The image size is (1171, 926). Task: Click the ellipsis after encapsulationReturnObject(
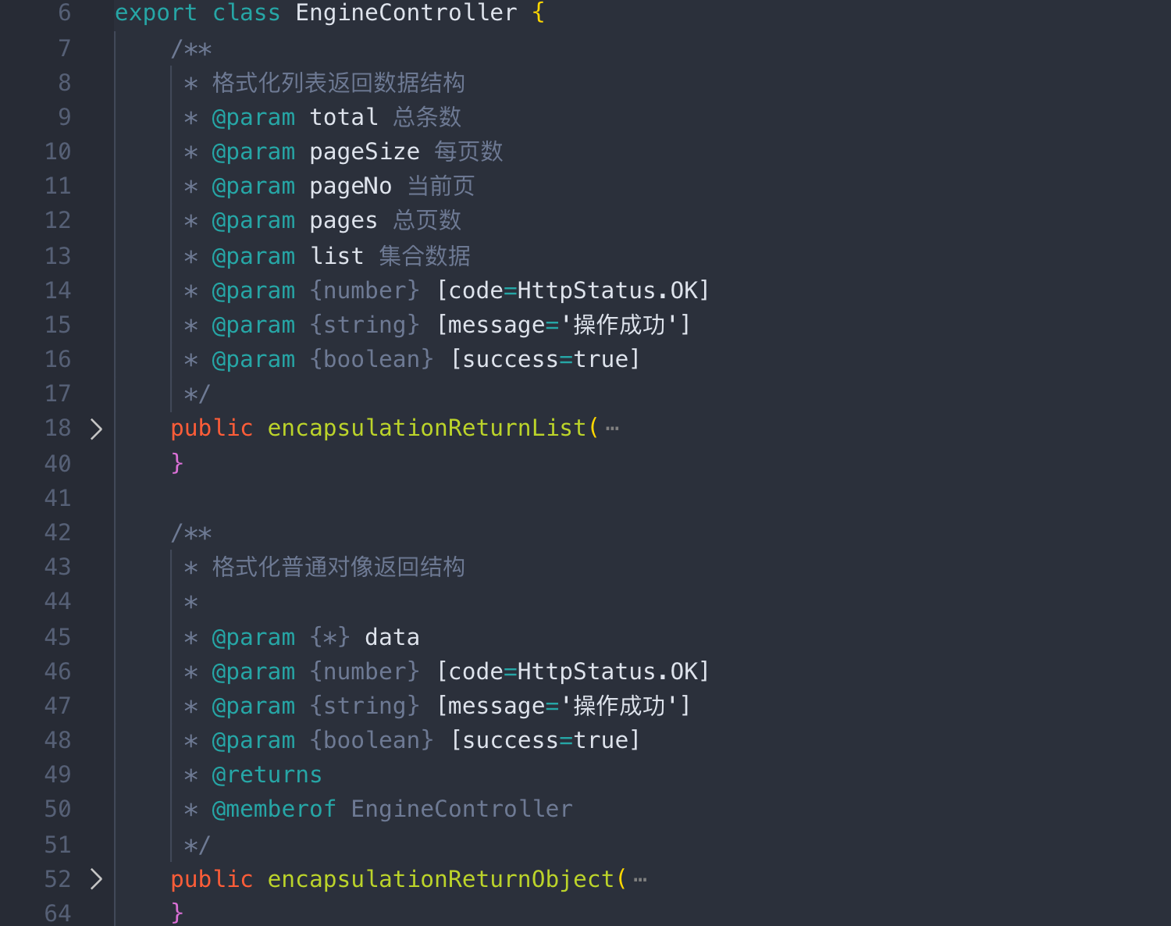(x=640, y=880)
